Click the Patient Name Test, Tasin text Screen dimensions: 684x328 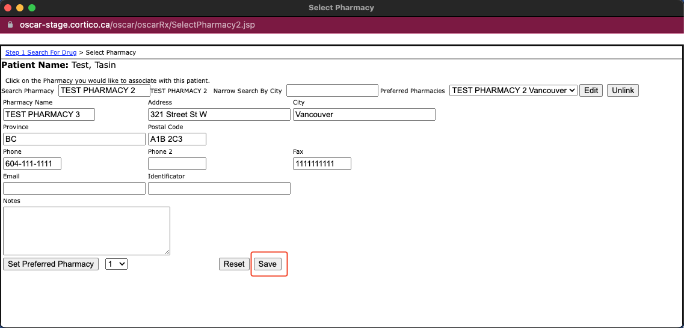click(x=59, y=65)
